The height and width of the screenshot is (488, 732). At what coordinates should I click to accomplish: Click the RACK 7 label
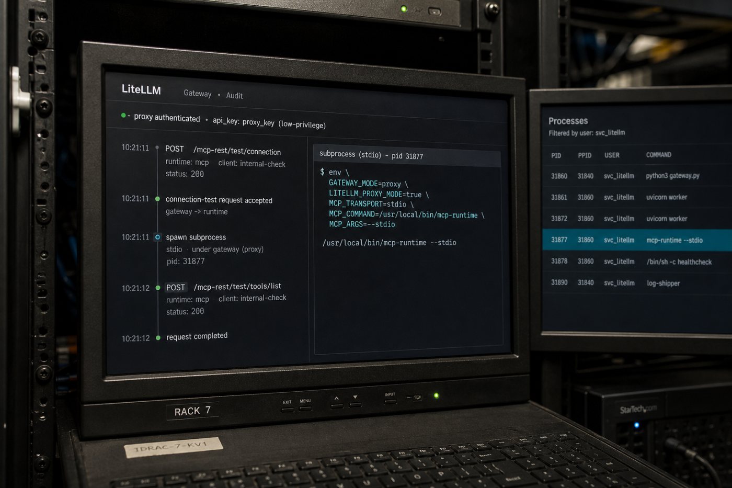[x=192, y=411]
